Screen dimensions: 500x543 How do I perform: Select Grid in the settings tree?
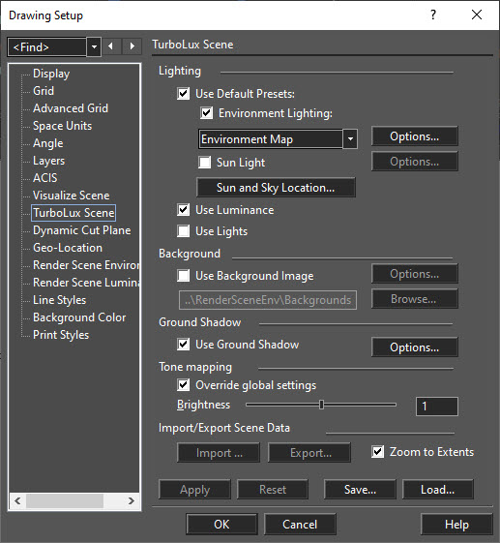(x=44, y=91)
